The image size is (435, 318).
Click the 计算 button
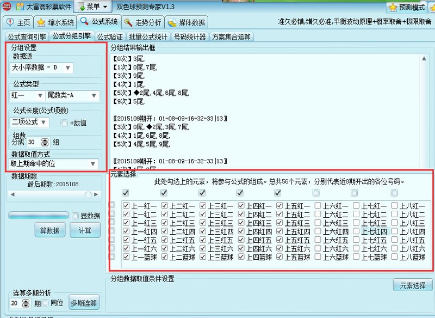click(85, 230)
